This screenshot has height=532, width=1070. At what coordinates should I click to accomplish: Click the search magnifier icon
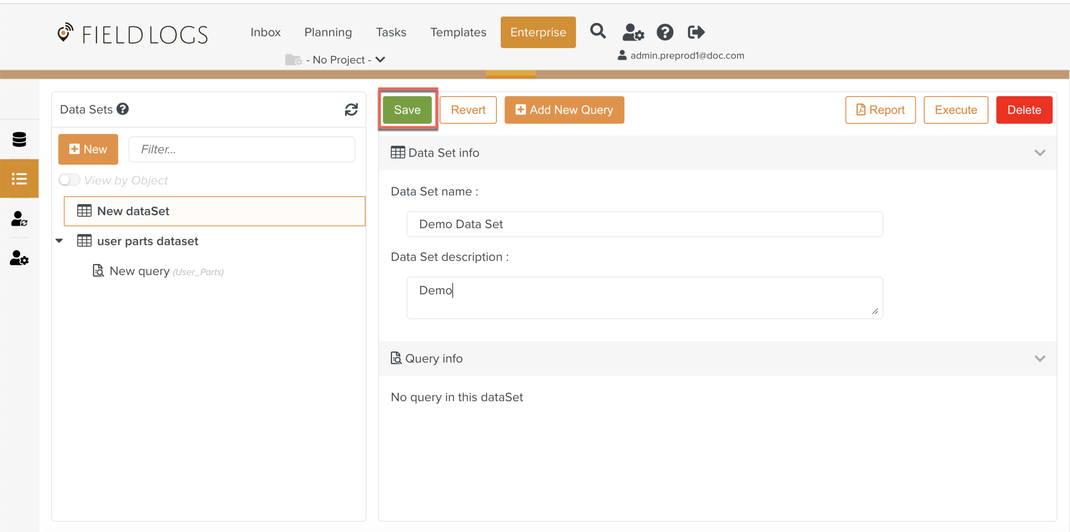pos(597,32)
